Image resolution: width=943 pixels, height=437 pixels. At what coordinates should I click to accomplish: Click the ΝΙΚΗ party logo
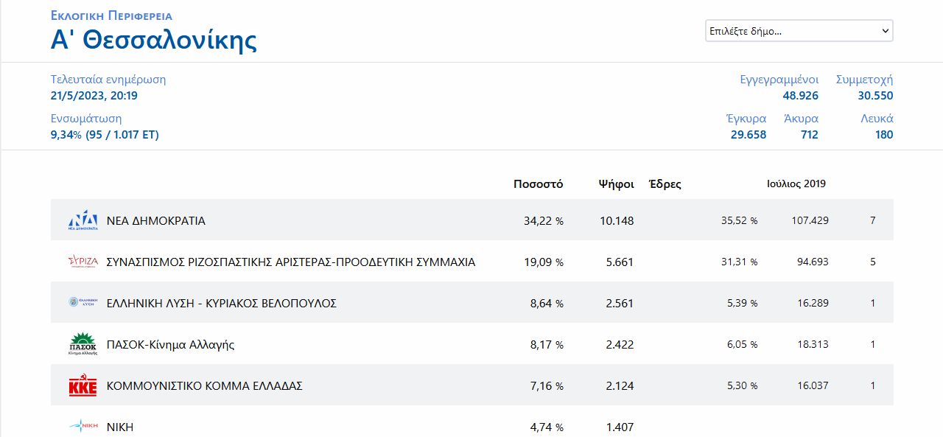point(83,425)
